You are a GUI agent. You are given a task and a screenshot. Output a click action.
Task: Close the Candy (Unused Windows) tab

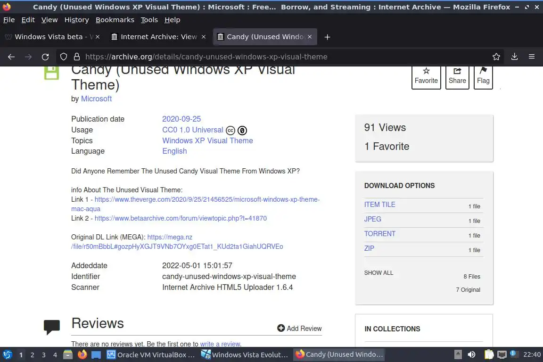(310, 37)
